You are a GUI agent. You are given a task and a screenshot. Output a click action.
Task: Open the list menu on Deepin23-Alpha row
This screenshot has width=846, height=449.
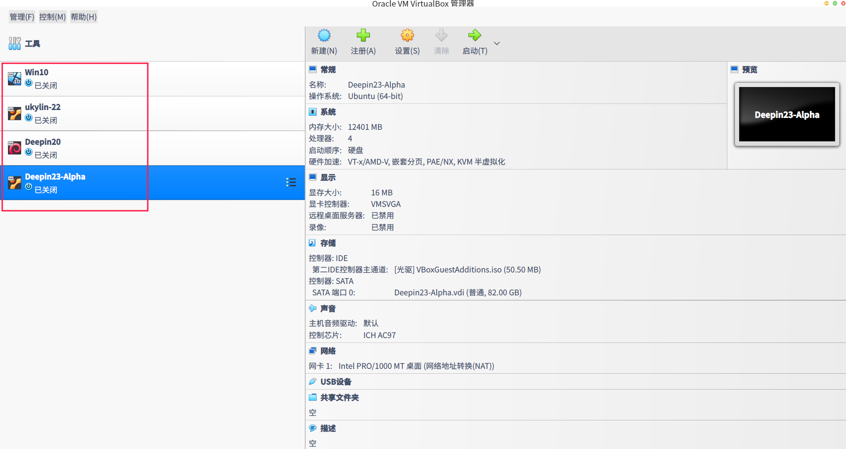(291, 182)
